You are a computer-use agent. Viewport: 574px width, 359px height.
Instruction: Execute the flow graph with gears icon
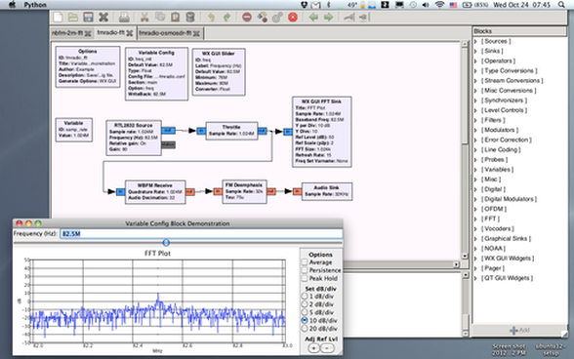click(277, 18)
